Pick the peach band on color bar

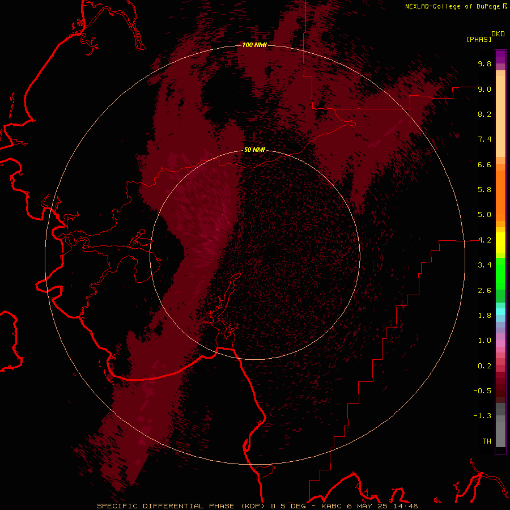click(500, 116)
